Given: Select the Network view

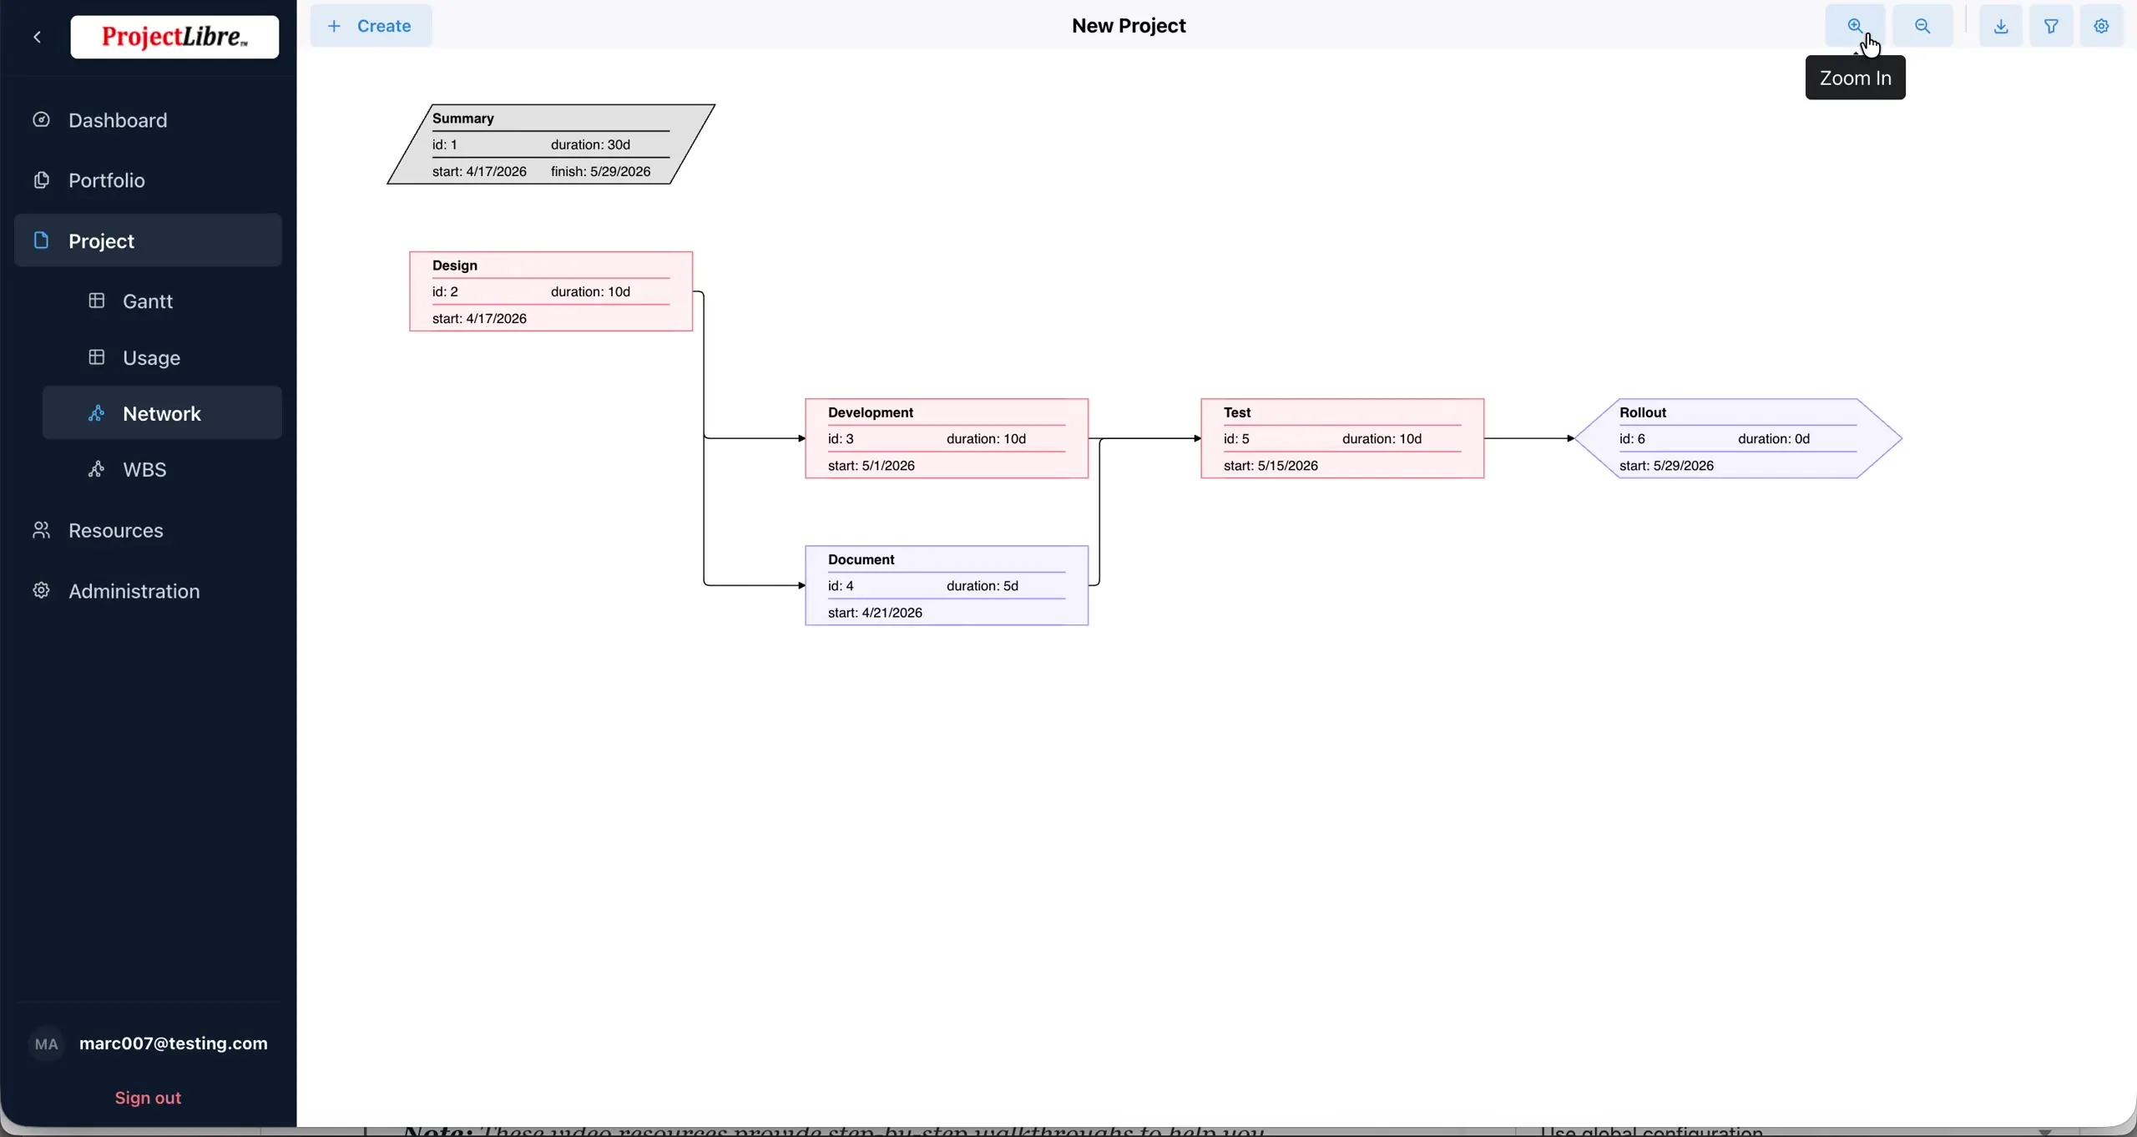Looking at the screenshot, I should (163, 413).
